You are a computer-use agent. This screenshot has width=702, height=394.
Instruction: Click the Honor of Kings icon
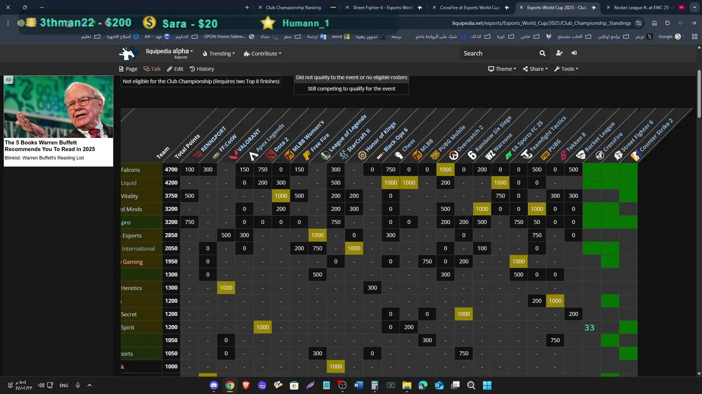363,155
